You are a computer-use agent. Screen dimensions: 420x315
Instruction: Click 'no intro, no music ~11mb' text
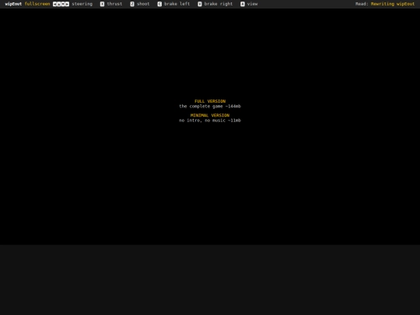tap(210, 121)
